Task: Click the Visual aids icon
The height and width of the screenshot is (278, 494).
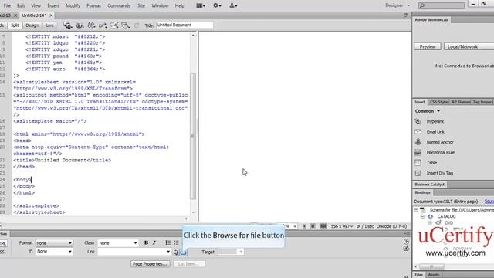Action: coord(125,25)
